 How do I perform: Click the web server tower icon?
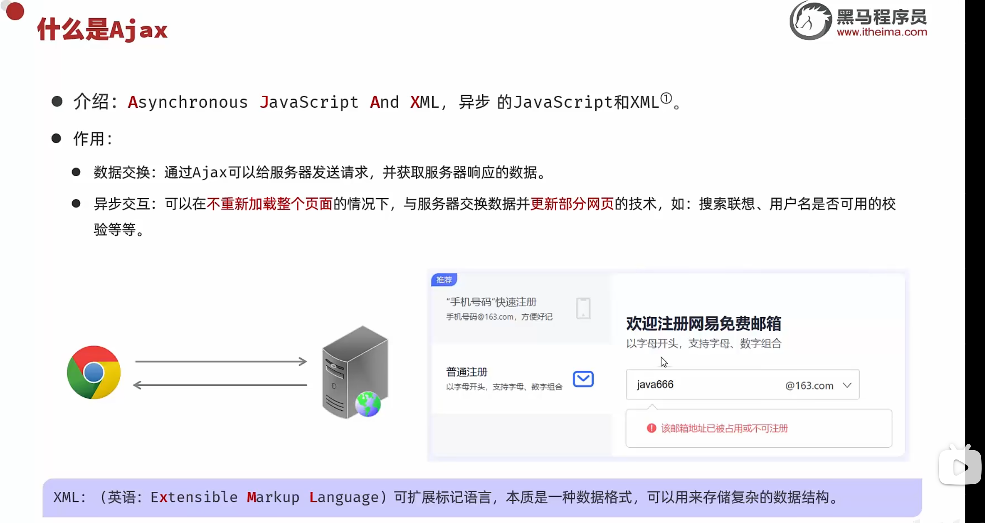click(x=354, y=372)
